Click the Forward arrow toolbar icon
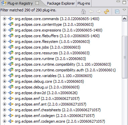 99,11
